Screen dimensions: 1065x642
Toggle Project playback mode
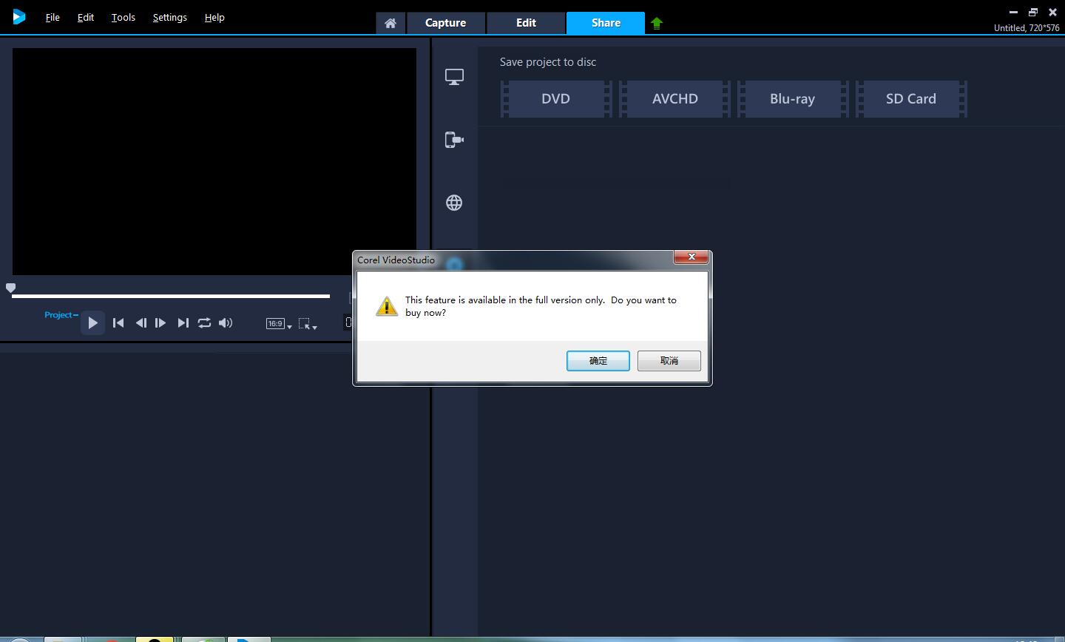[61, 315]
